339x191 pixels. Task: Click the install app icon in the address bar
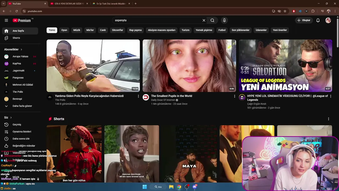[274, 11]
